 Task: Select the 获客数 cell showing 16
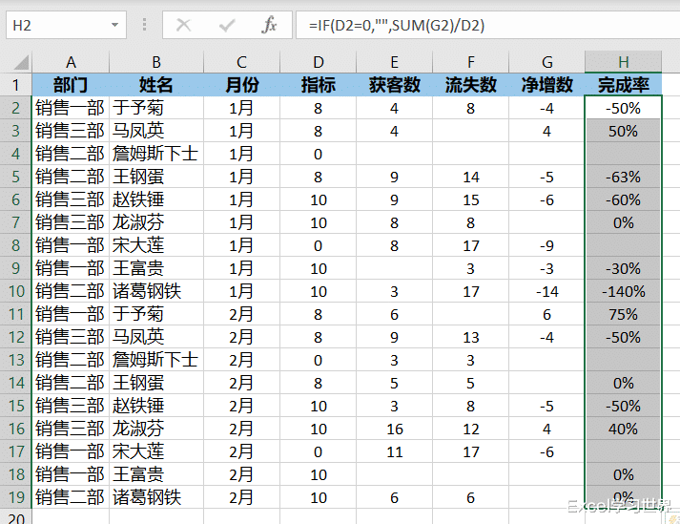coord(394,429)
